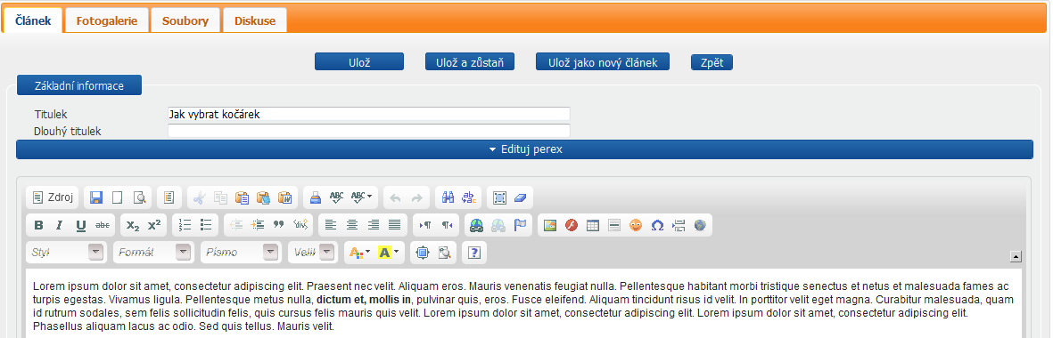This screenshot has height=338, width=1053.
Task: Toggle underline formatting
Action: pos(80,226)
